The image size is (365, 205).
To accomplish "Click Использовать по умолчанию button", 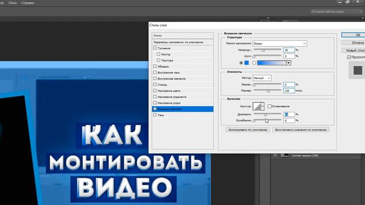I will point(248,130).
